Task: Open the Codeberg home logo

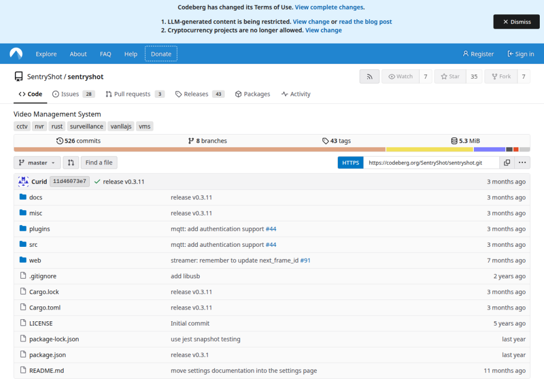Action: click(x=16, y=54)
